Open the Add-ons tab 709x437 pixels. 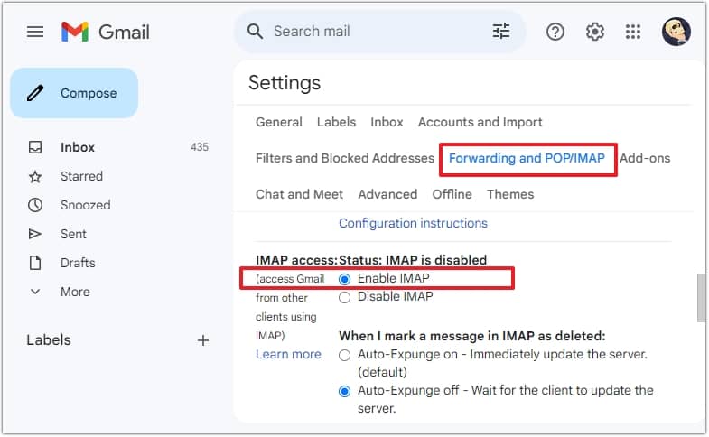click(x=645, y=158)
